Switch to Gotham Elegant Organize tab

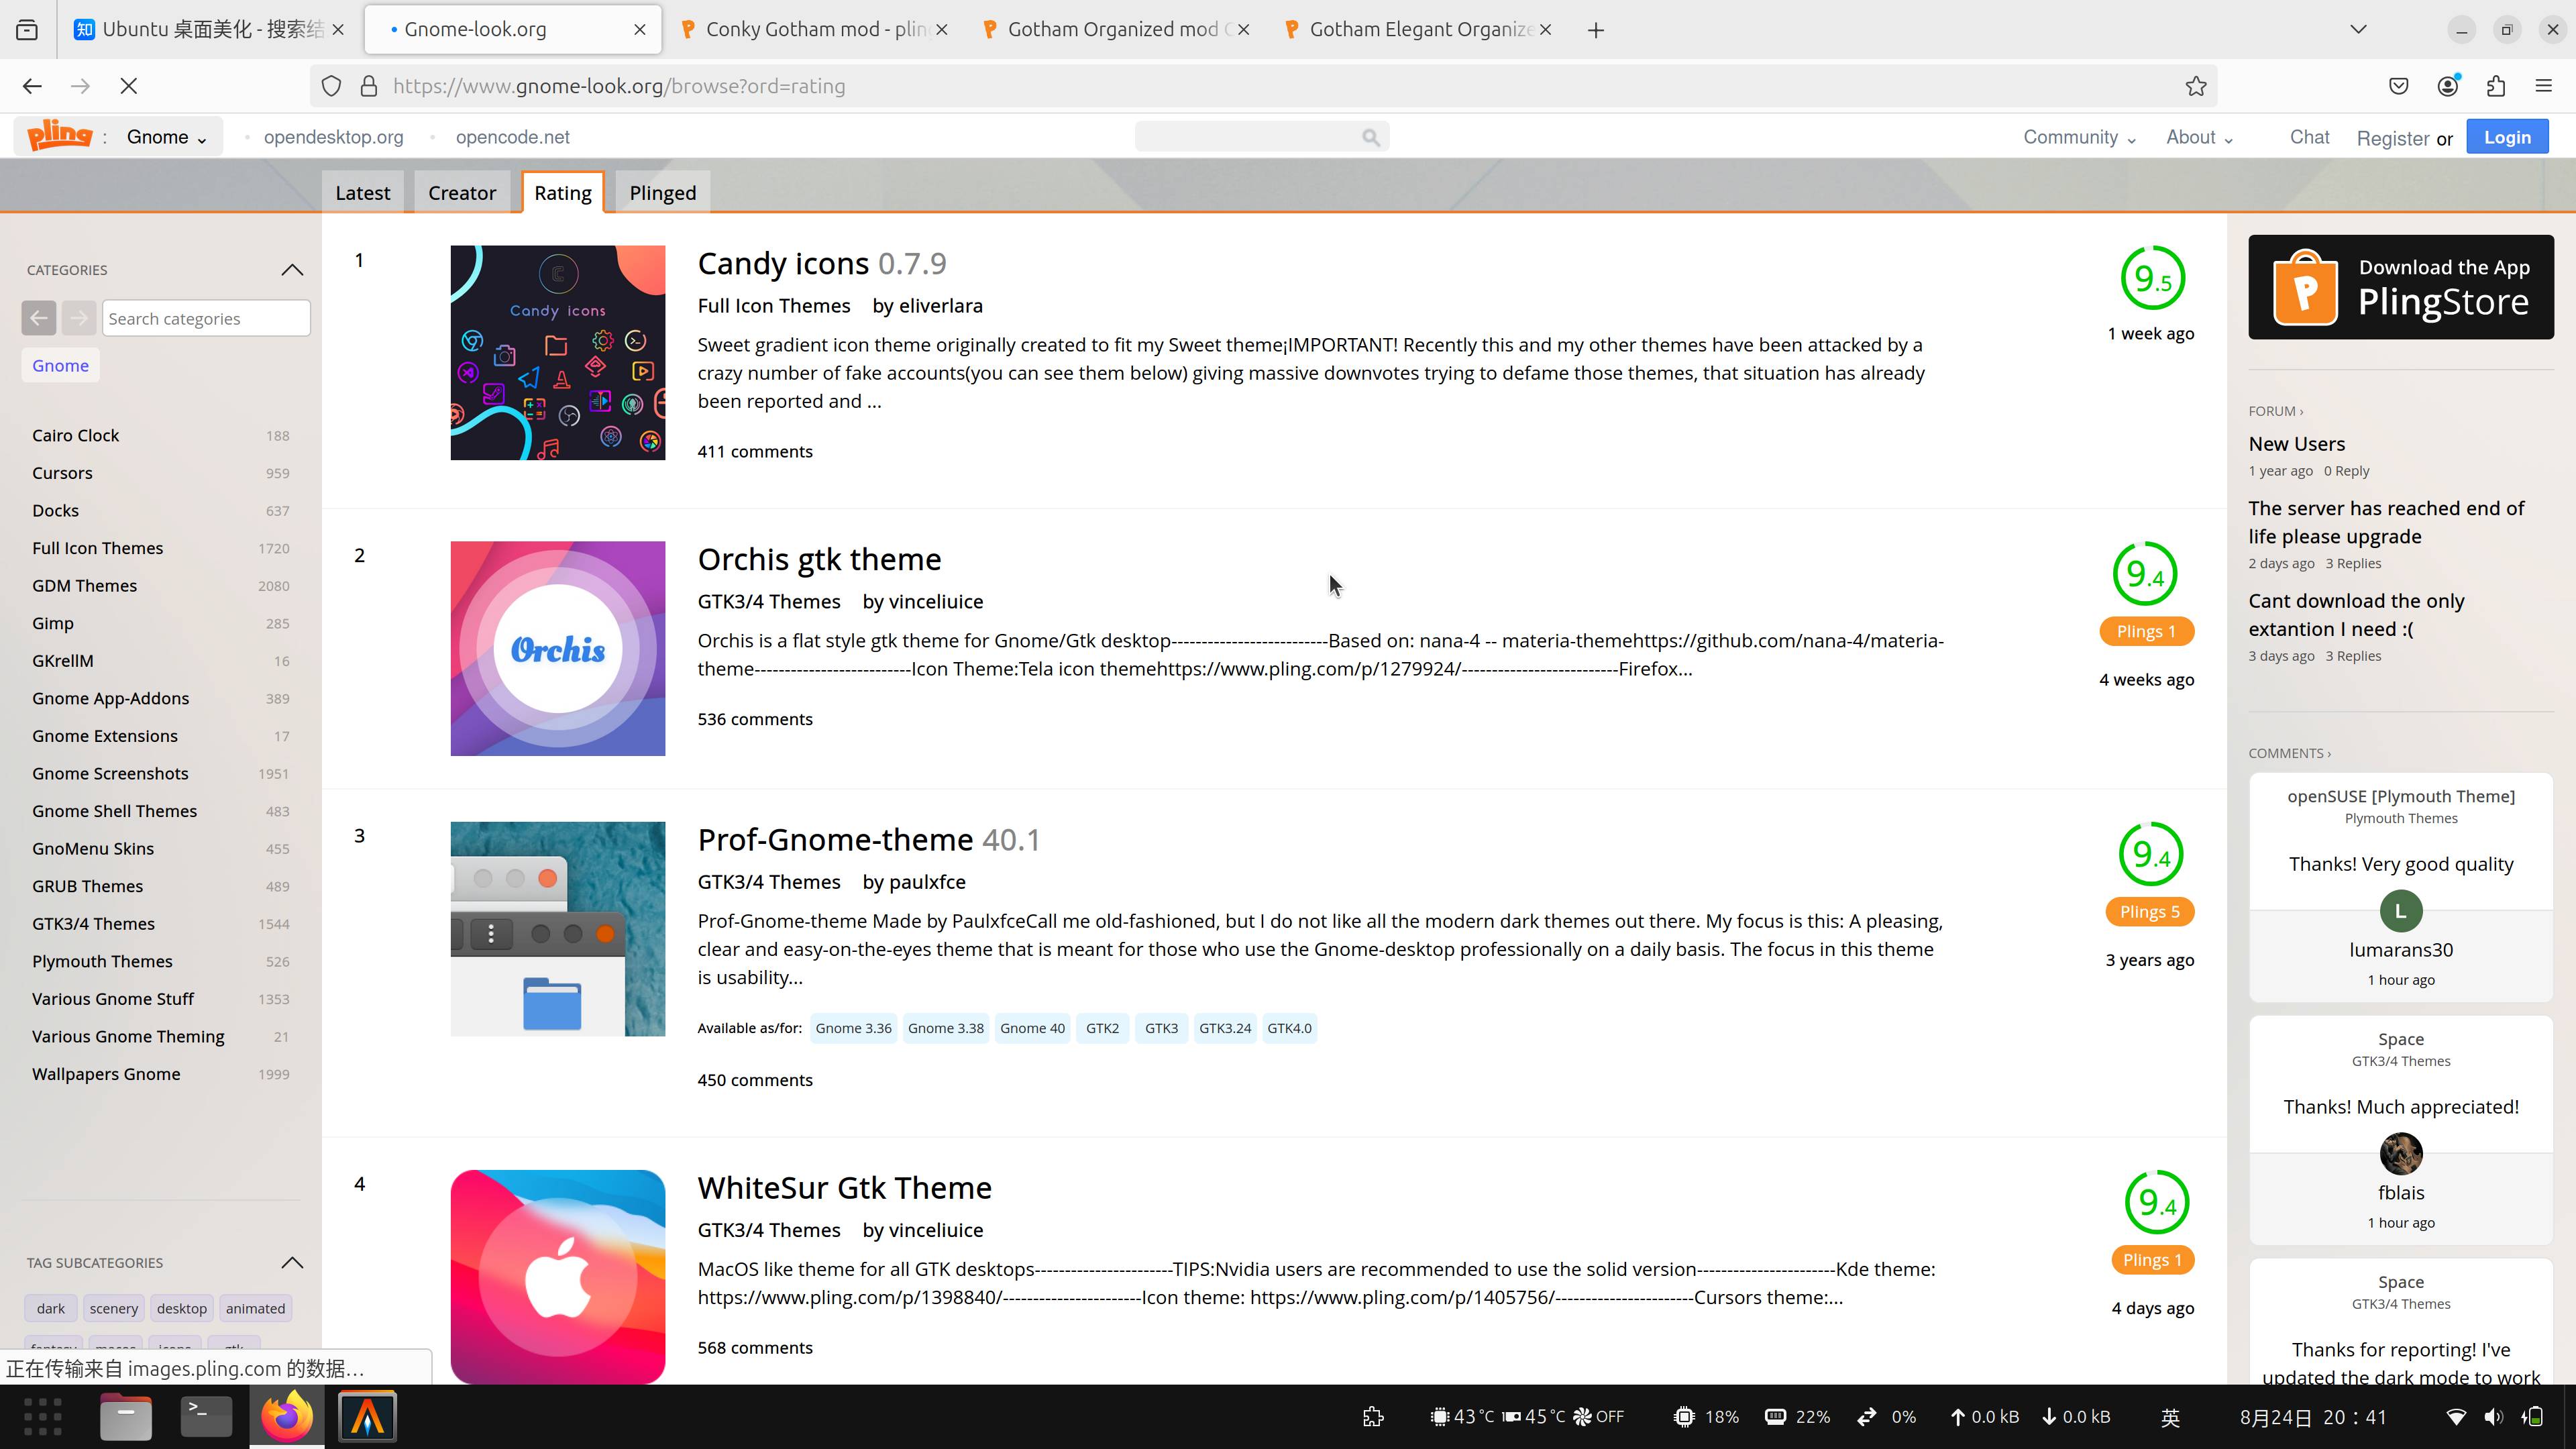(1419, 30)
